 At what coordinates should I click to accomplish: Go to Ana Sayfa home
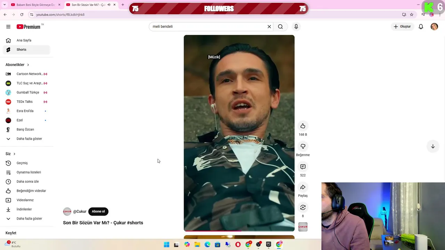27,41
